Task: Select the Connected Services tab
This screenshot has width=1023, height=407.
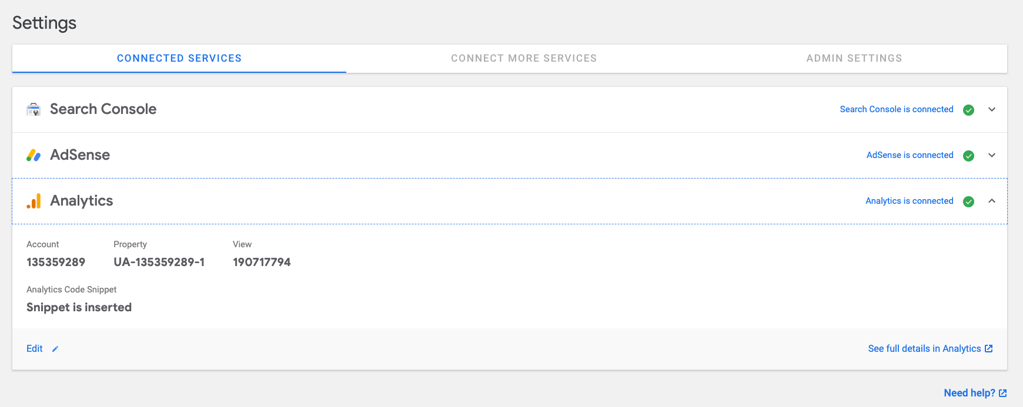Action: pyautogui.click(x=179, y=58)
